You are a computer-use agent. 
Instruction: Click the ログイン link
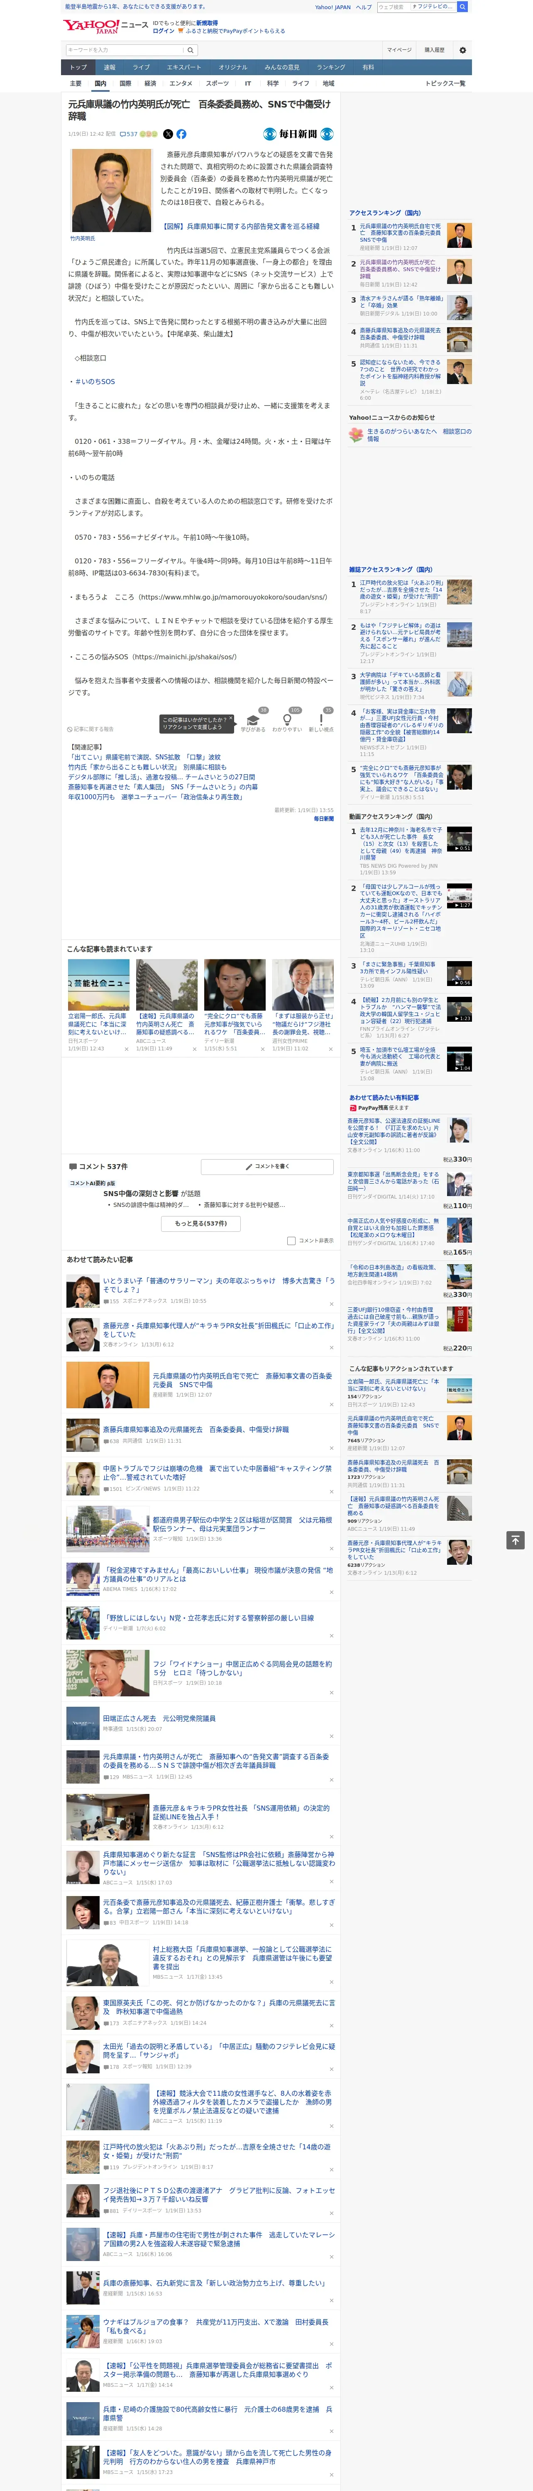click(x=164, y=31)
